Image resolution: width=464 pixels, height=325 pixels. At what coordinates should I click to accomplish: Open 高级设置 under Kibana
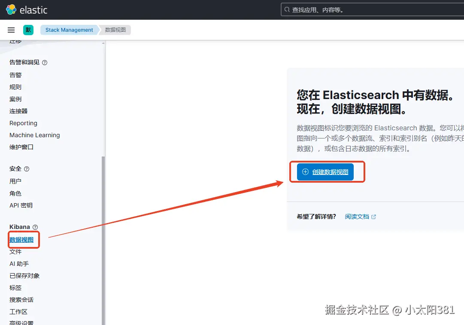[21, 322]
